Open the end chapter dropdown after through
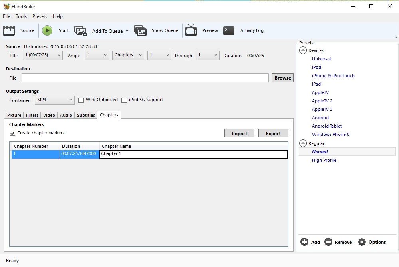 pos(207,55)
